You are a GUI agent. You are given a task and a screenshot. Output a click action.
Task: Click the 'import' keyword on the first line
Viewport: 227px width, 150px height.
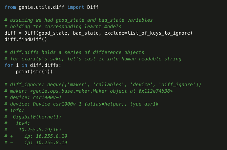(76, 7)
